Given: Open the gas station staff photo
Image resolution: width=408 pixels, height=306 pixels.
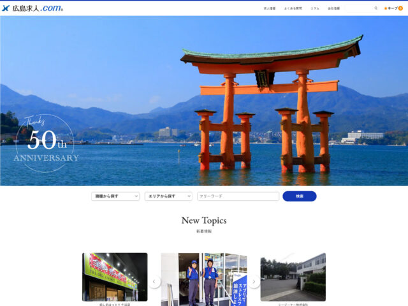Looking at the screenshot, I should click(203, 279).
